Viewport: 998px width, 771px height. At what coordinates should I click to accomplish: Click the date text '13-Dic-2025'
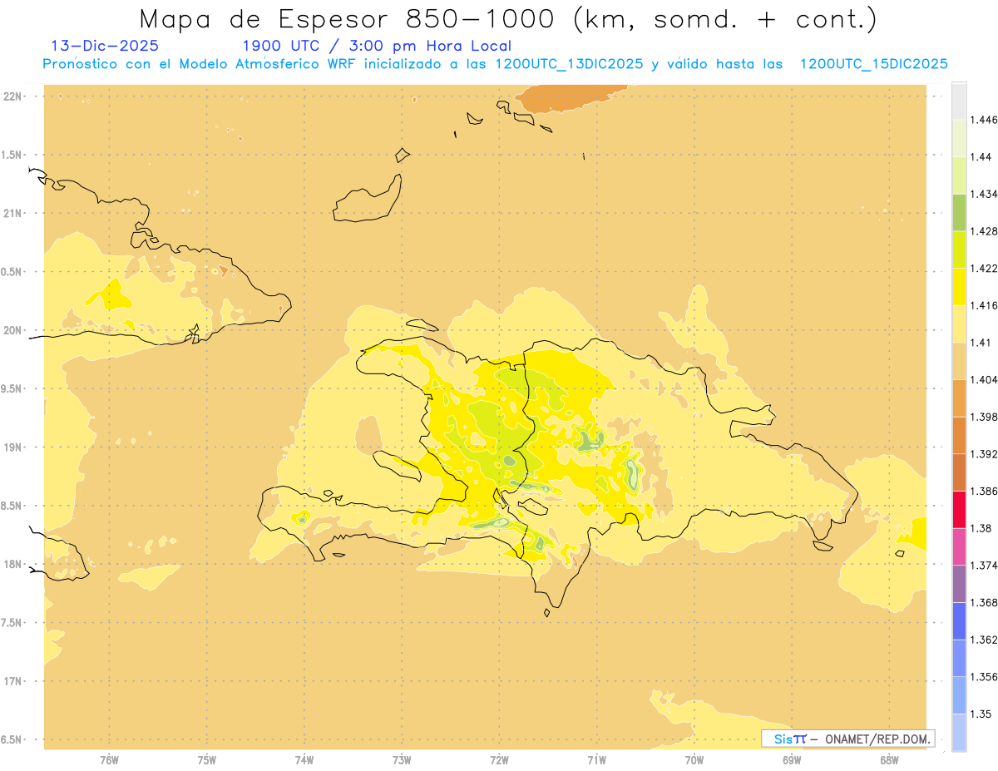tap(105, 46)
